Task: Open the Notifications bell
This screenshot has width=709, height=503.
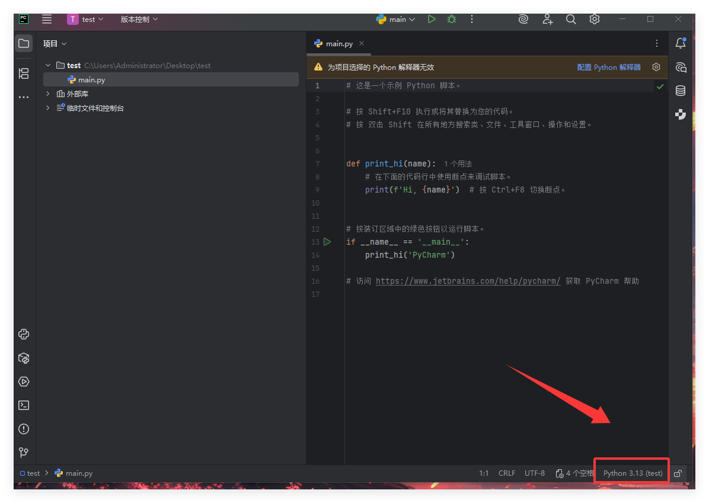Action: point(681,43)
